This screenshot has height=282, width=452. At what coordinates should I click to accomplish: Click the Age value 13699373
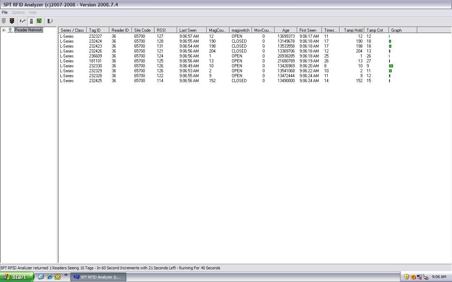click(x=286, y=36)
